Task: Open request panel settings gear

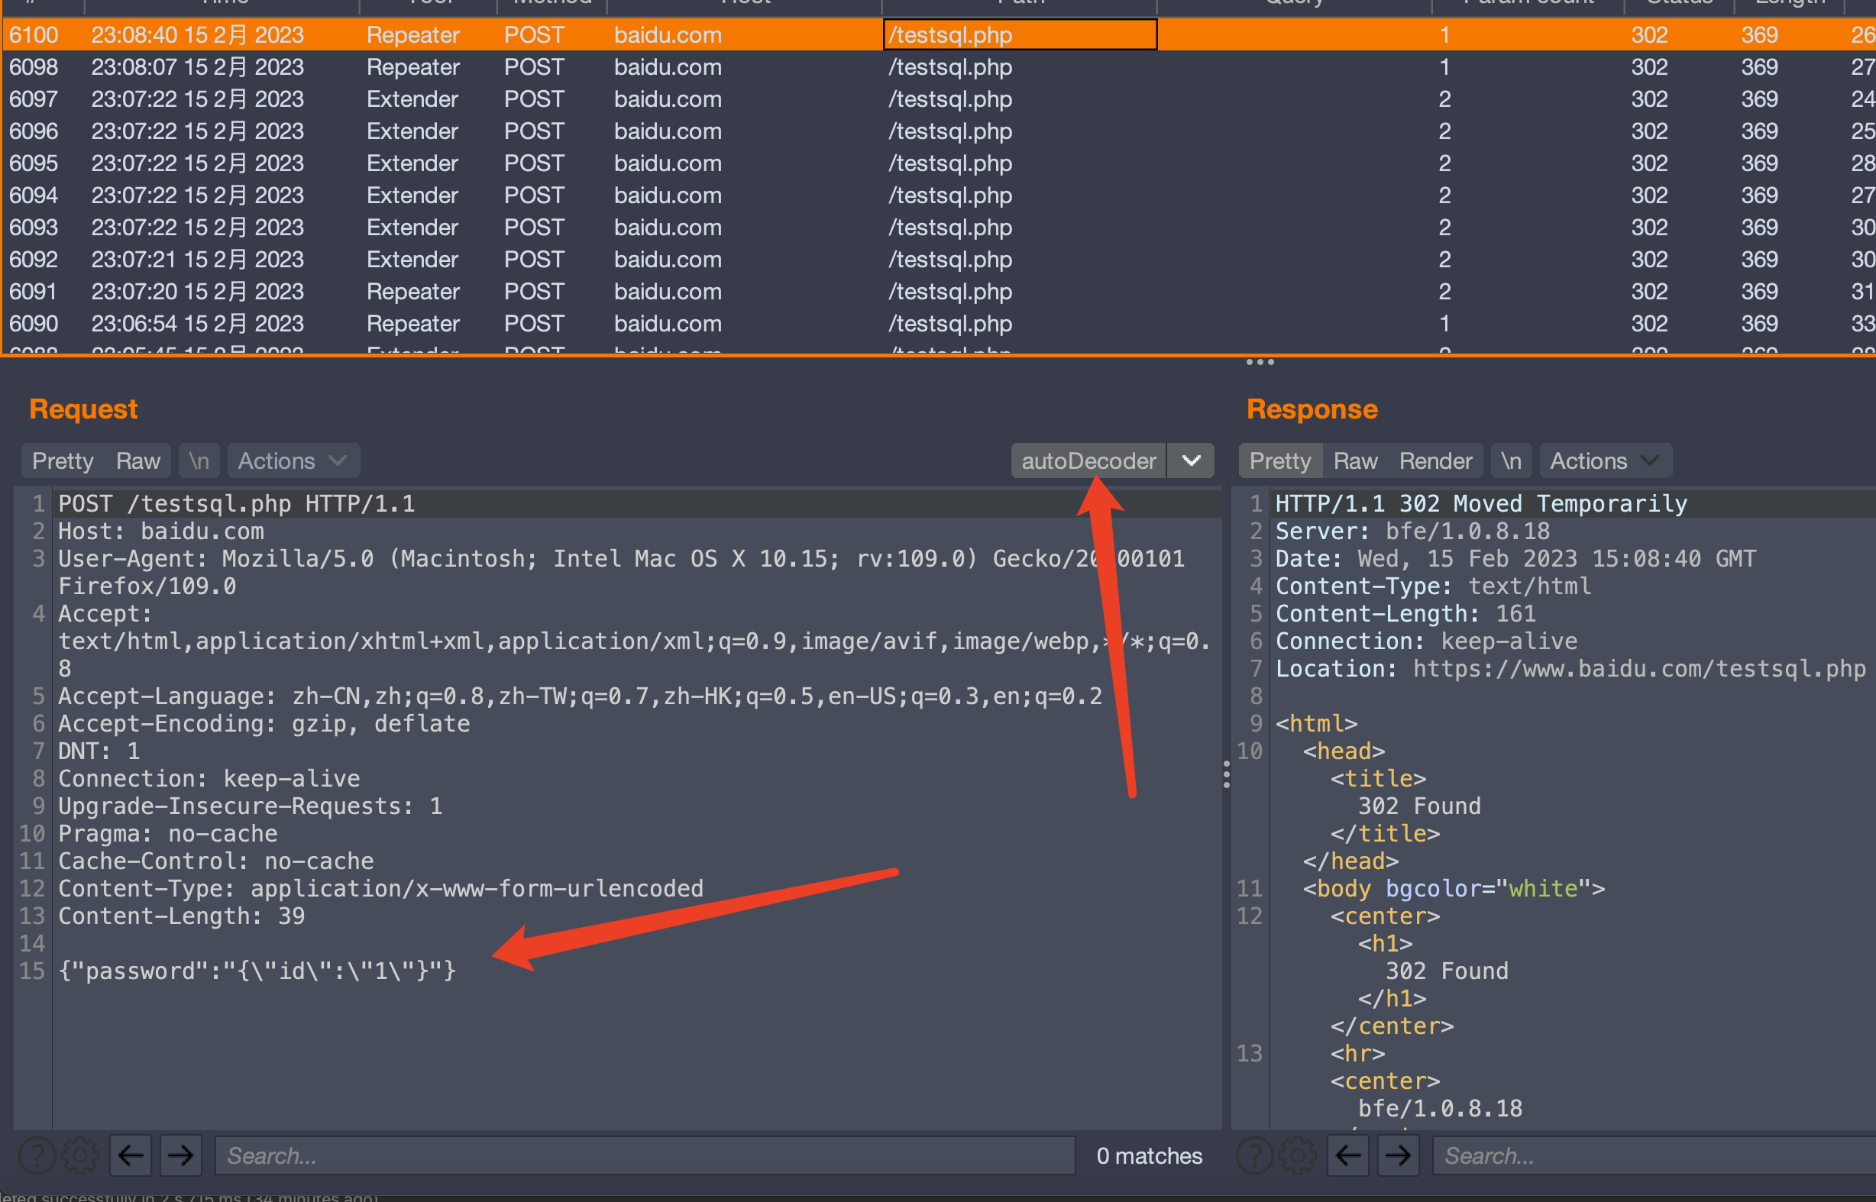Action: click(79, 1155)
